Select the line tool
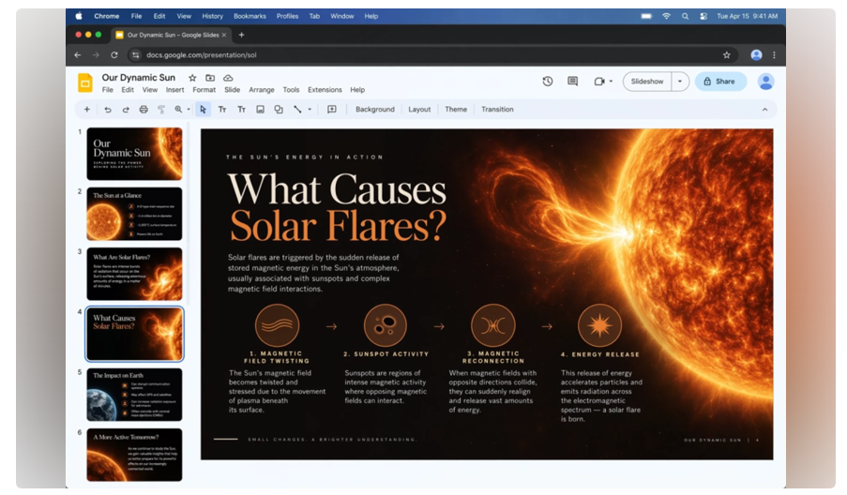This screenshot has width=847, height=495. 297,110
